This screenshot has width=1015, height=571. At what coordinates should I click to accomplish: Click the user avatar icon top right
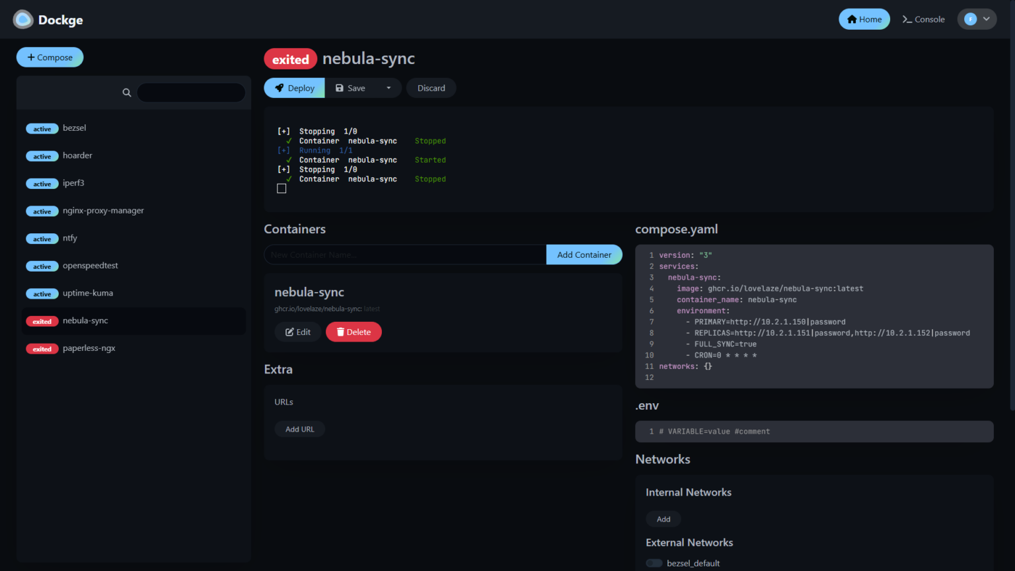pyautogui.click(x=971, y=19)
